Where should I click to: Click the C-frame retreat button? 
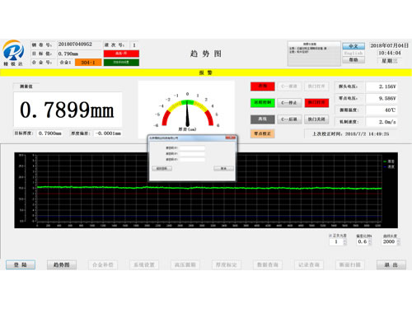click(289, 119)
